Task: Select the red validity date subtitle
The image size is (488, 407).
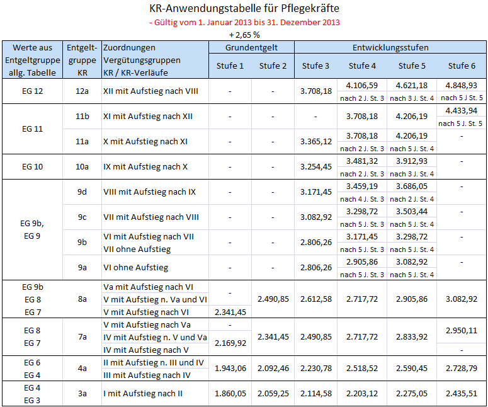Action: (244, 23)
